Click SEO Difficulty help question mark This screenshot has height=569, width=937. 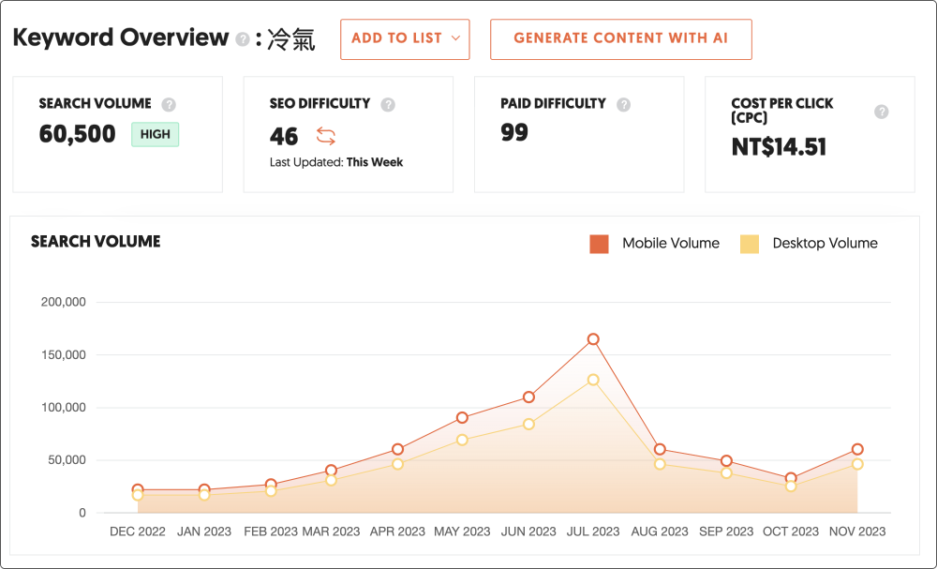[388, 104]
